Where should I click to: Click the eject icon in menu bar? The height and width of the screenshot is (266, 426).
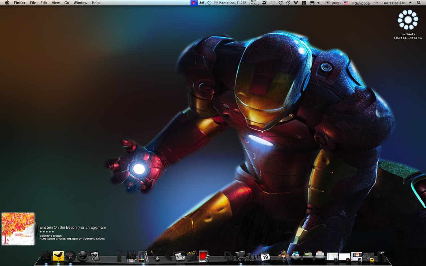pos(410,3)
